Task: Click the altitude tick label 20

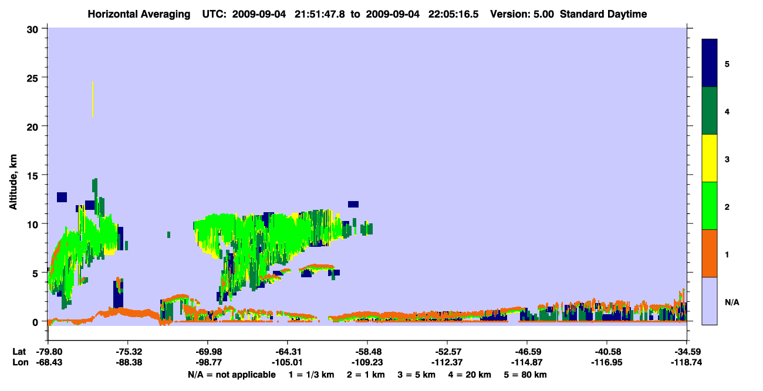Action: pos(34,126)
